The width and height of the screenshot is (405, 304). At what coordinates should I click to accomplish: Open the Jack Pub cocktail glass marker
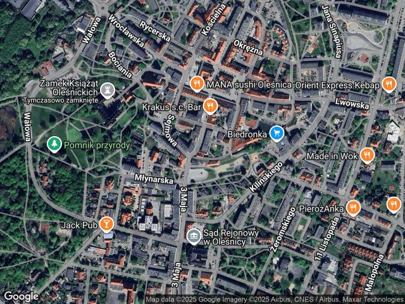(106, 224)
